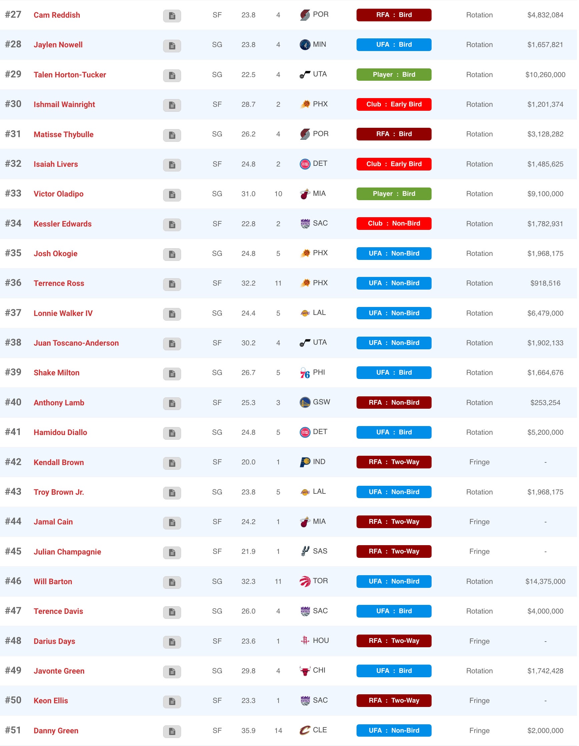Open the notes icon in Will Barton's row
Screen dimensions: 579x746
(172, 583)
